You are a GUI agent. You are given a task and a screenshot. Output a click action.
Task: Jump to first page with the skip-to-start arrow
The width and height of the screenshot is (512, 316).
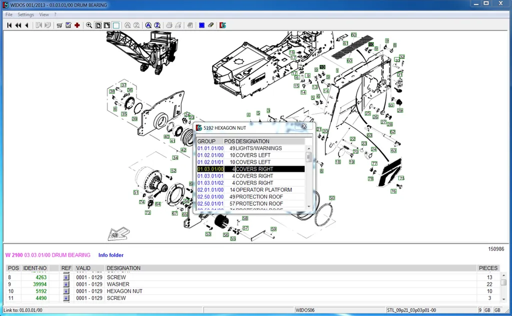(9, 25)
